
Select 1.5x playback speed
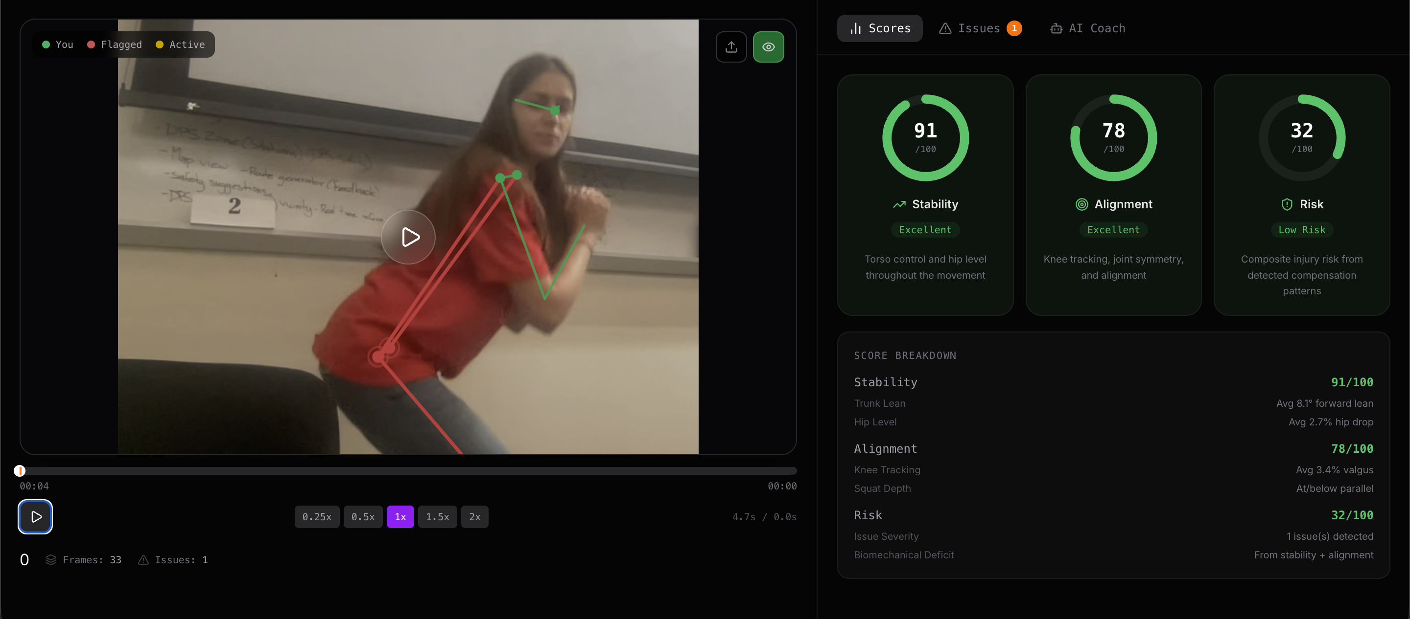(437, 517)
